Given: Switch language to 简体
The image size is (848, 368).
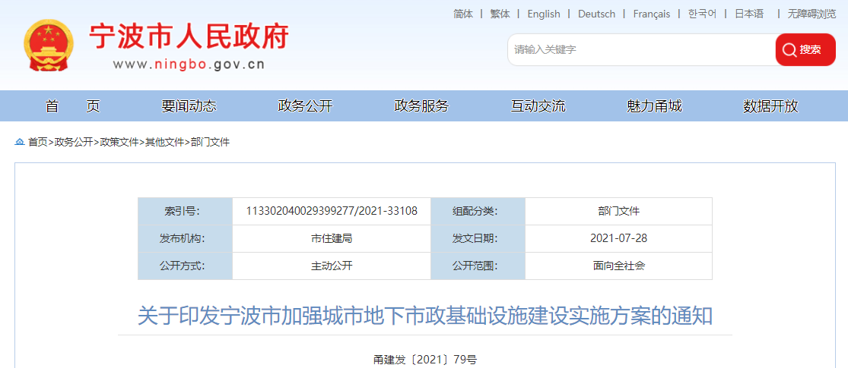Looking at the screenshot, I should click(x=463, y=14).
